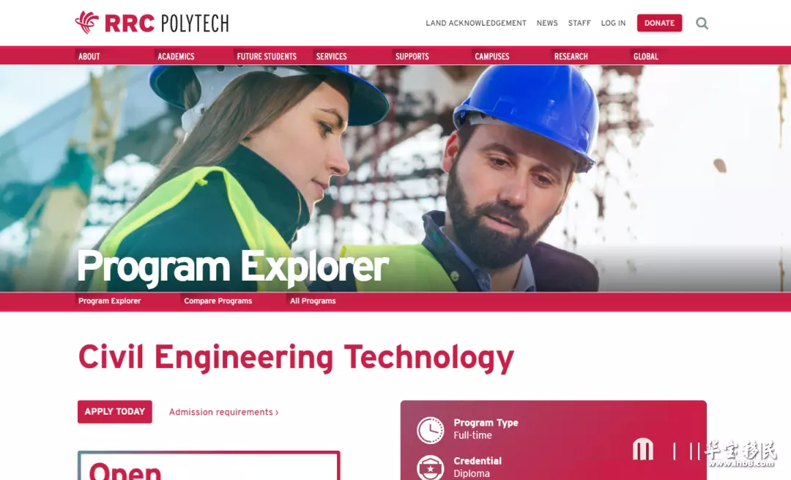The image size is (791, 480).
Task: Open the Academics menu
Action: pyautogui.click(x=176, y=56)
